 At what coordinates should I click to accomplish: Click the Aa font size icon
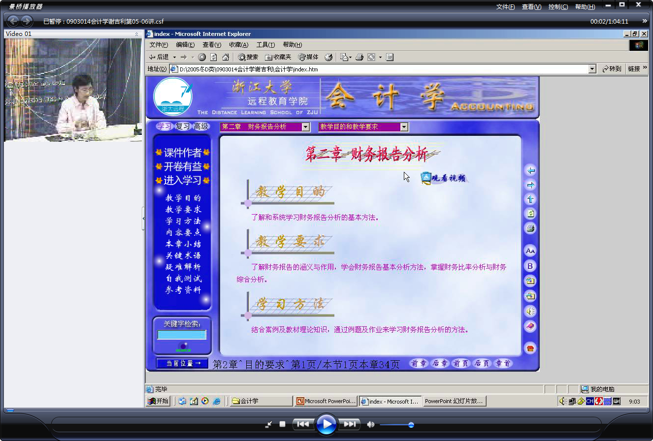tap(530, 251)
